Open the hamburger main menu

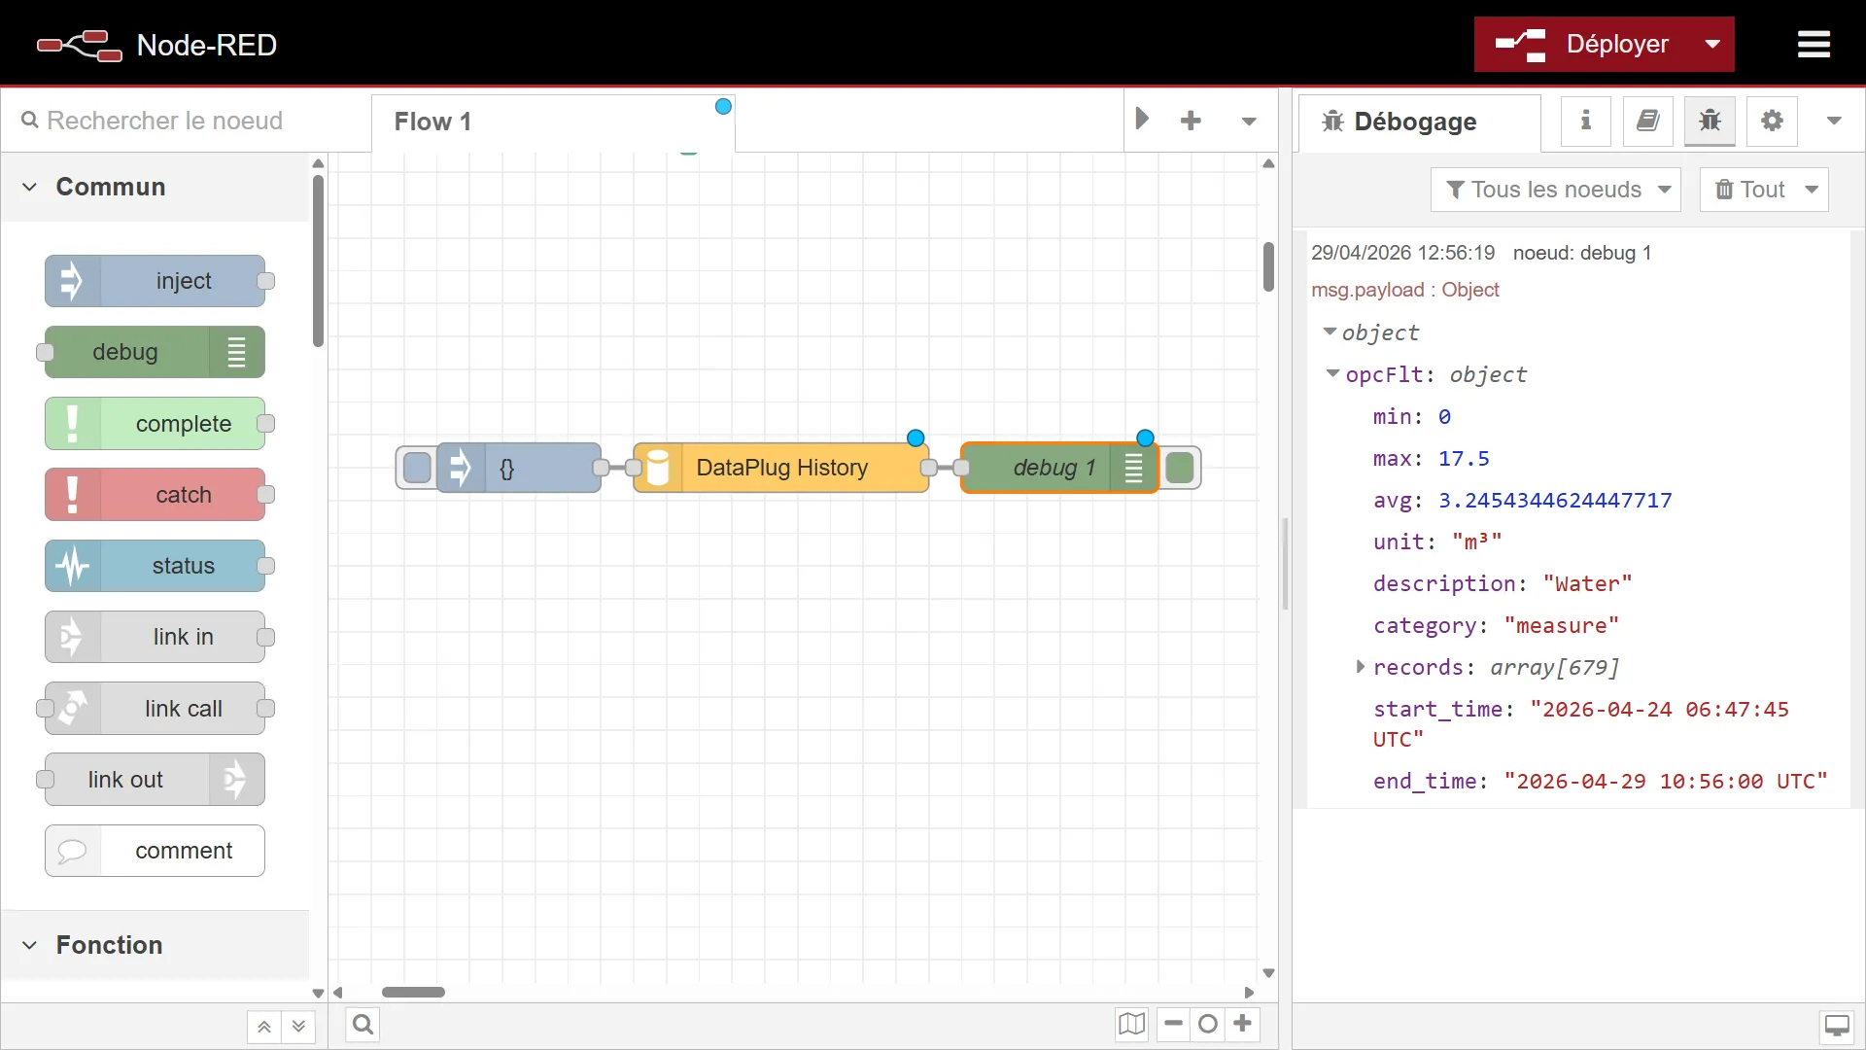(x=1814, y=45)
